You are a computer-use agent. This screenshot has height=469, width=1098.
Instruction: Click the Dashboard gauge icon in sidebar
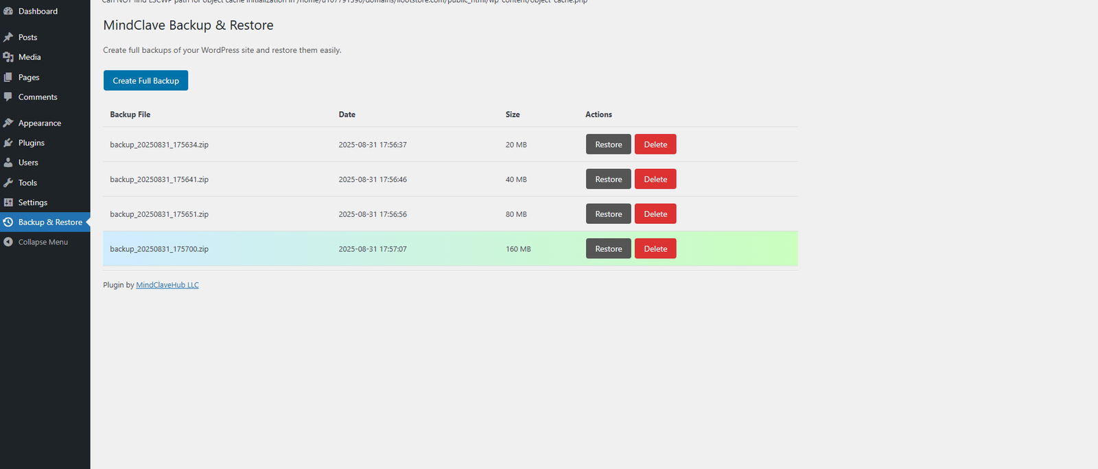[8, 11]
